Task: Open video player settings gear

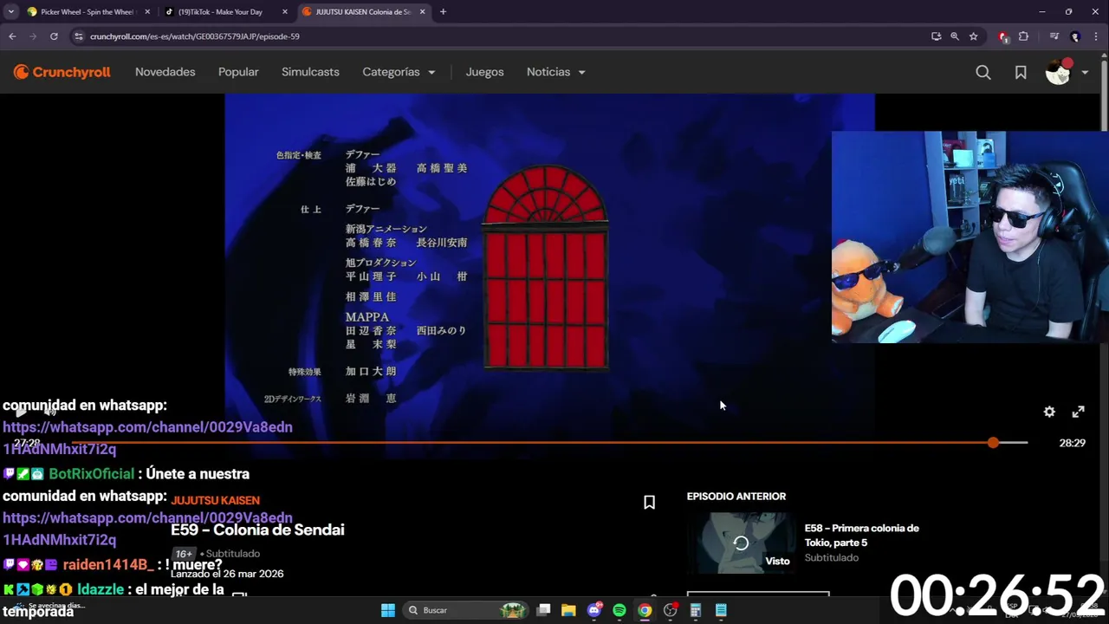Action: (x=1049, y=412)
